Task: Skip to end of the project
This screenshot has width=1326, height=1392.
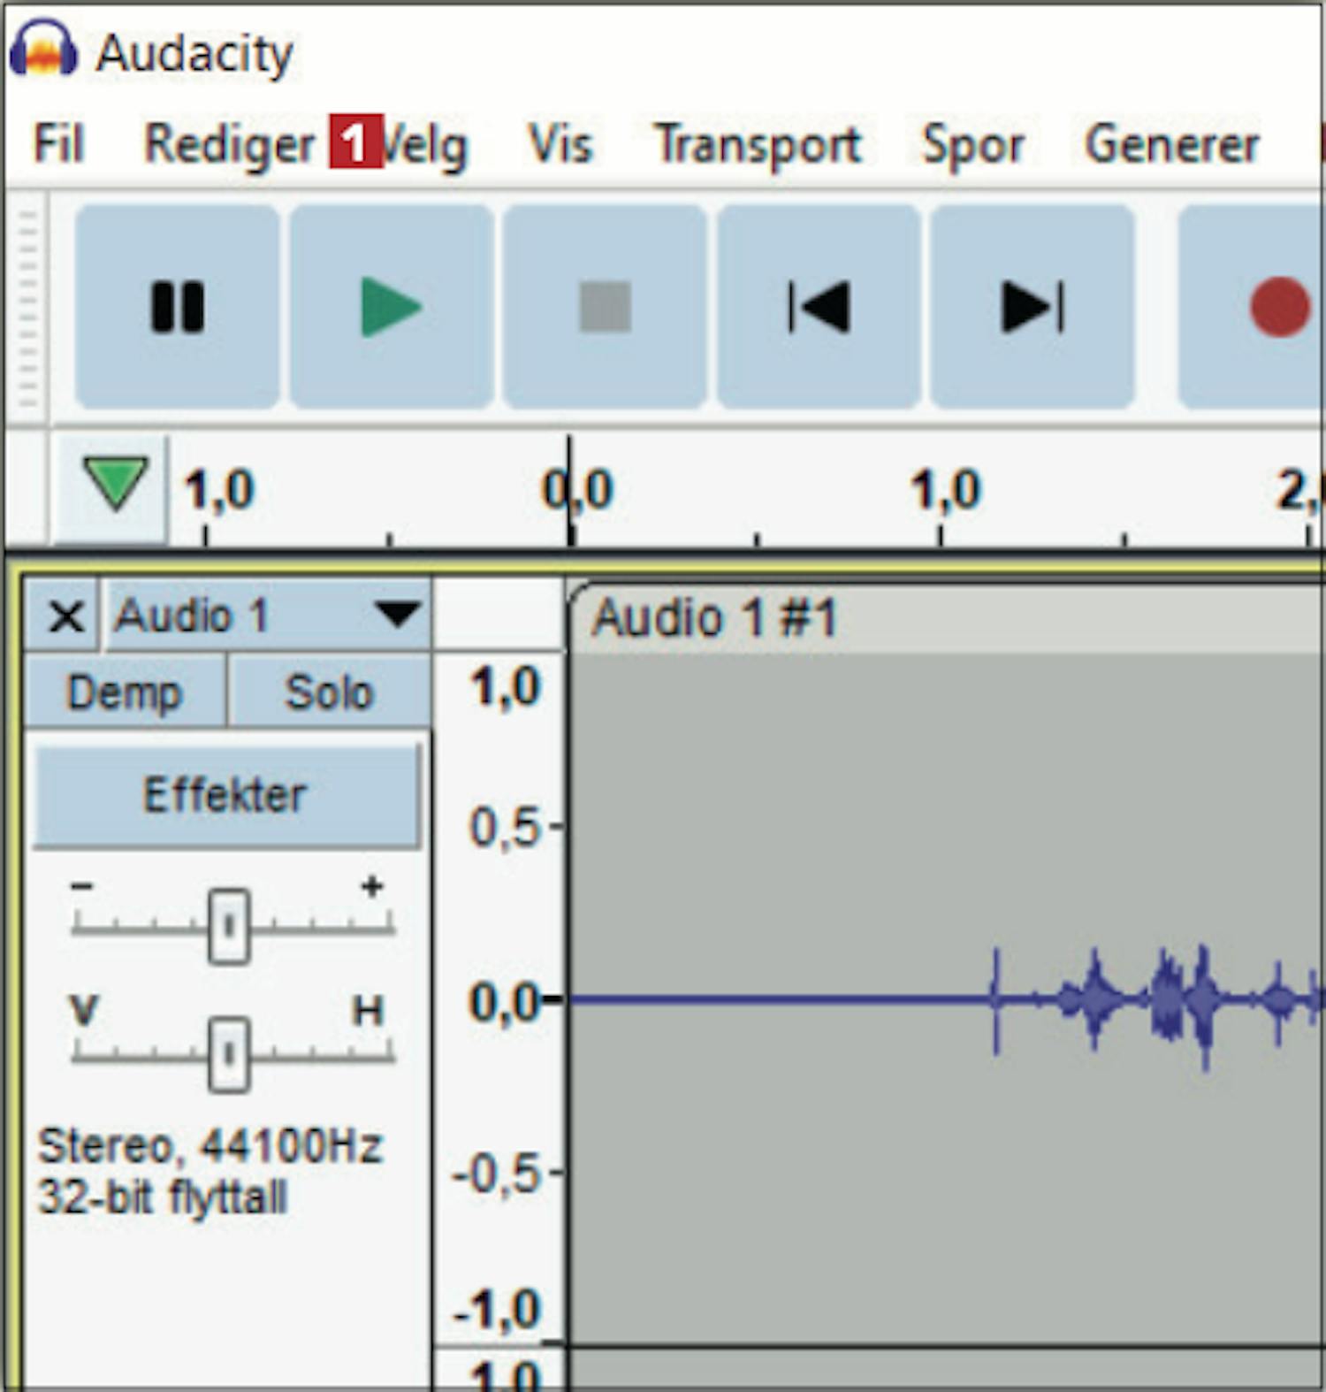Action: point(1033,307)
